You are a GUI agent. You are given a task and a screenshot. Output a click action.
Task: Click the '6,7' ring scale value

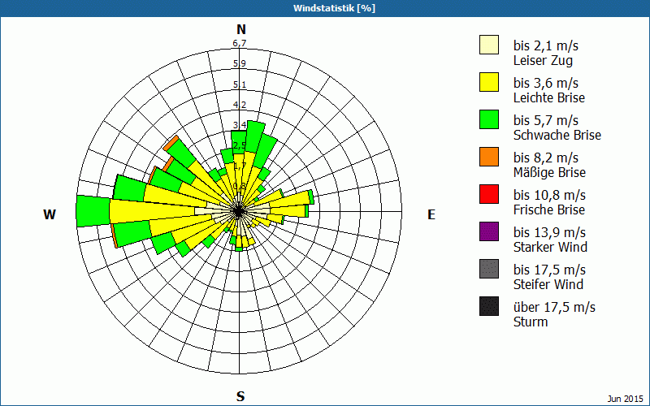[x=240, y=43]
